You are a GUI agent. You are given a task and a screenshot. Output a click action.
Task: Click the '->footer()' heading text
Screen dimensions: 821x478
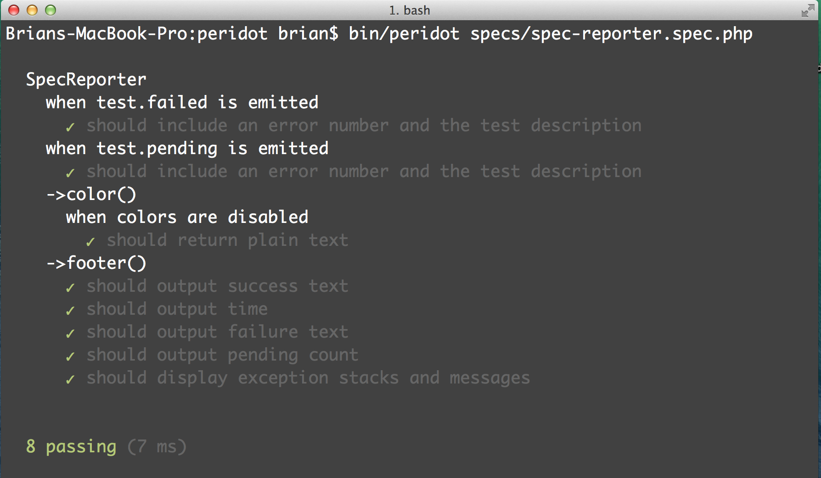[96, 263]
